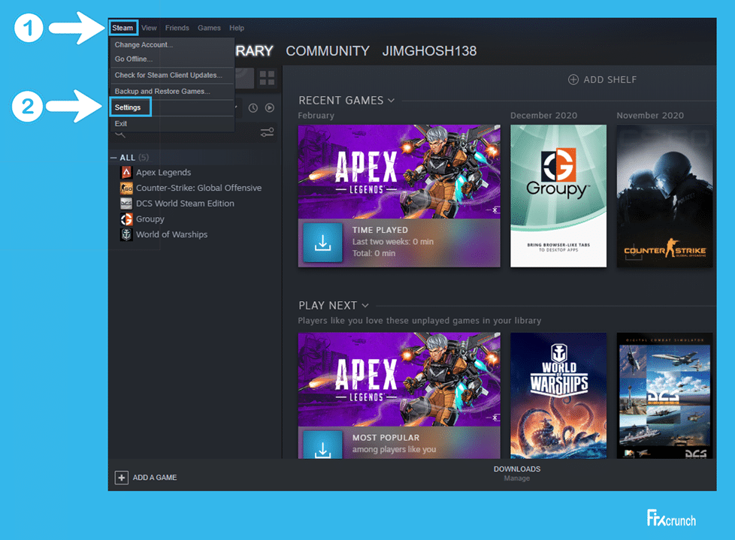Viewport: 735px width, 540px height.
Task: Open the View menu
Action: [149, 28]
